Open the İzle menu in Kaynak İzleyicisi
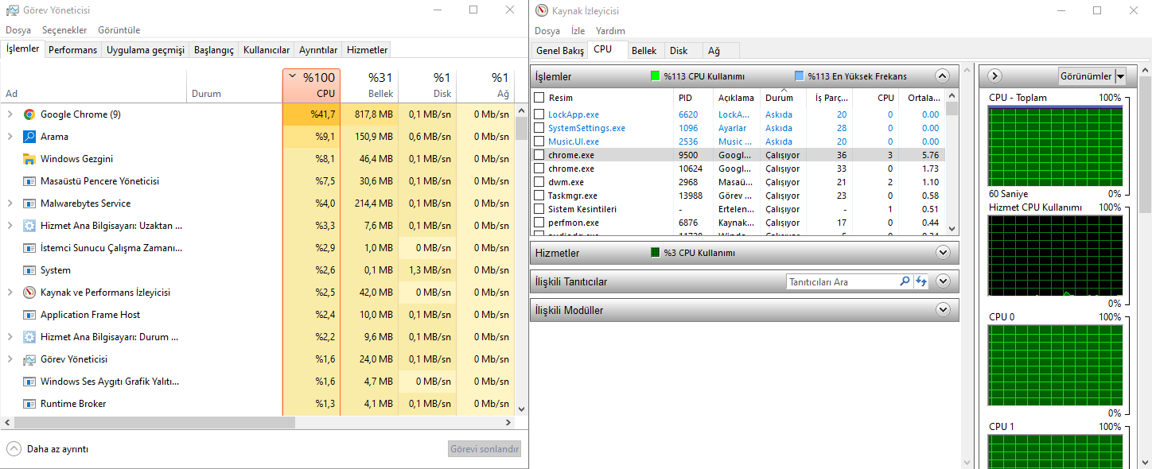 point(578,31)
